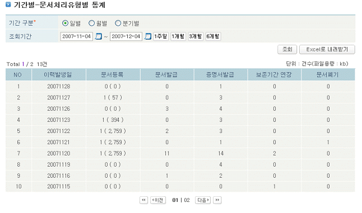This screenshot has width=362, height=213.
Task: Click date cell 20071116
Action: pos(59,176)
